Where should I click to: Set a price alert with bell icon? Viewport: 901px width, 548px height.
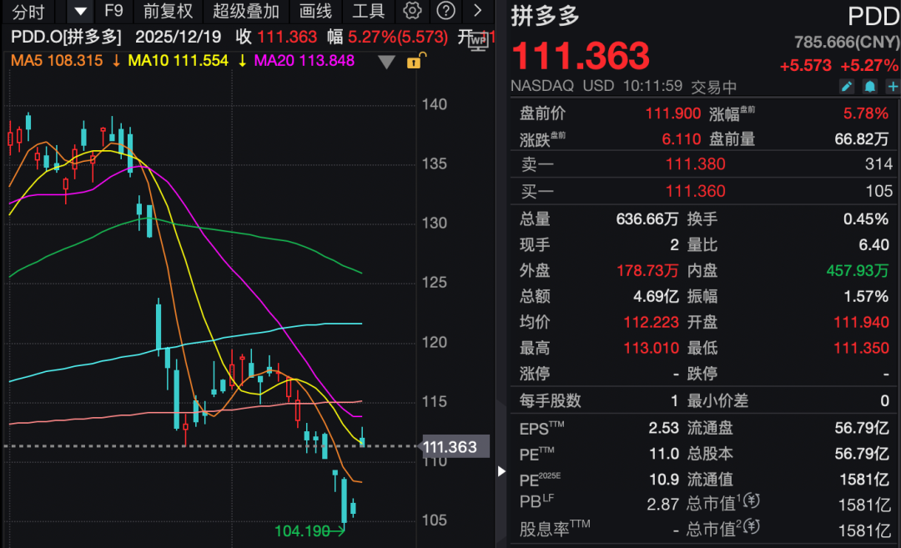click(x=870, y=86)
